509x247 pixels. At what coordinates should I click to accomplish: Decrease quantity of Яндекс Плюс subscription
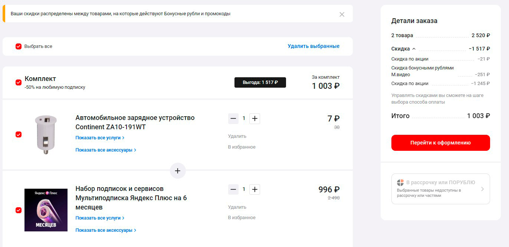point(233,189)
